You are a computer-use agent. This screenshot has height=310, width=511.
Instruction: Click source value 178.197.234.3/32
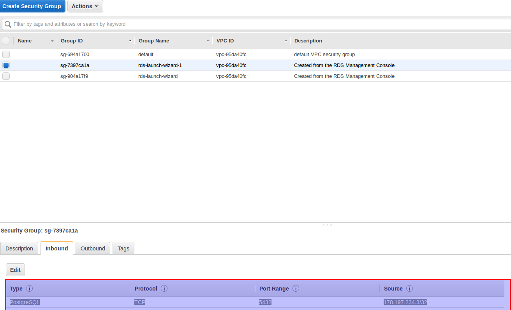coord(406,302)
